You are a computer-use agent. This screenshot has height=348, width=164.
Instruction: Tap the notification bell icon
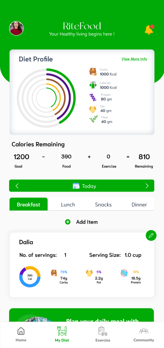coord(149,29)
